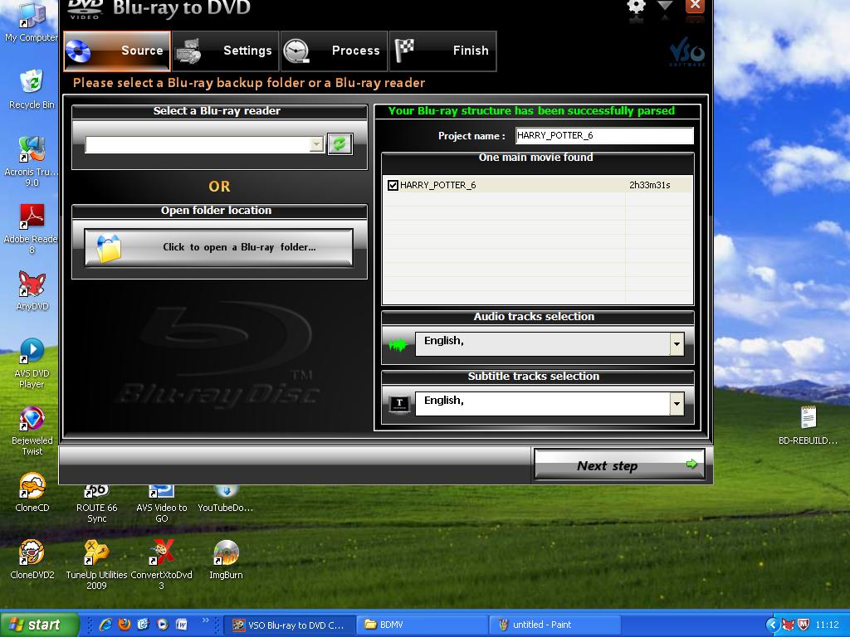Select the AVS DVD Player desktop icon
The width and height of the screenshot is (850, 637).
(32, 363)
